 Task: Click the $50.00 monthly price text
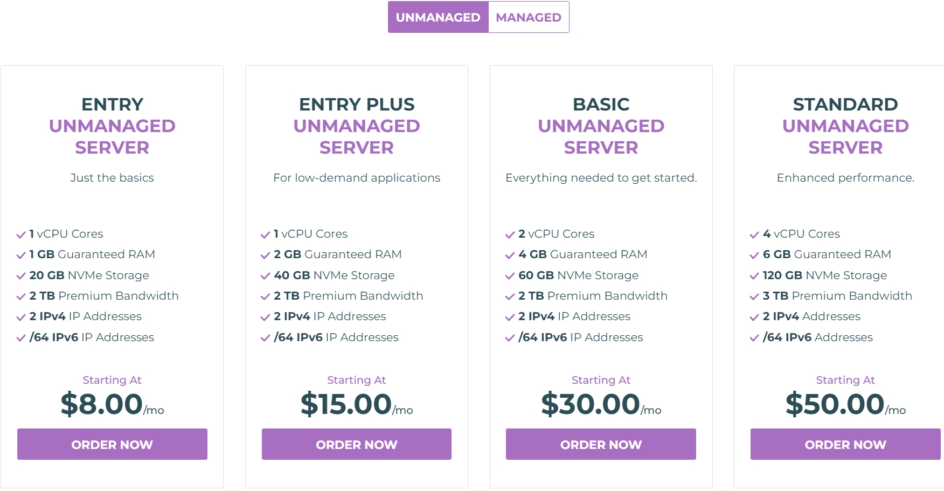(x=835, y=404)
